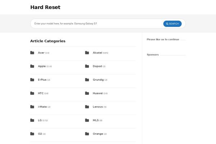Viewport: 216px width, 144px height.
Task: Open the Acer category link
Action: click(41, 53)
